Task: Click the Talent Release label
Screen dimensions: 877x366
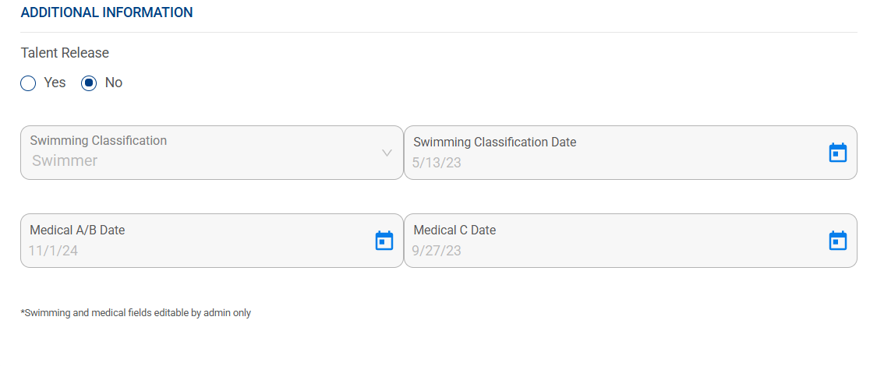Action: [65, 53]
